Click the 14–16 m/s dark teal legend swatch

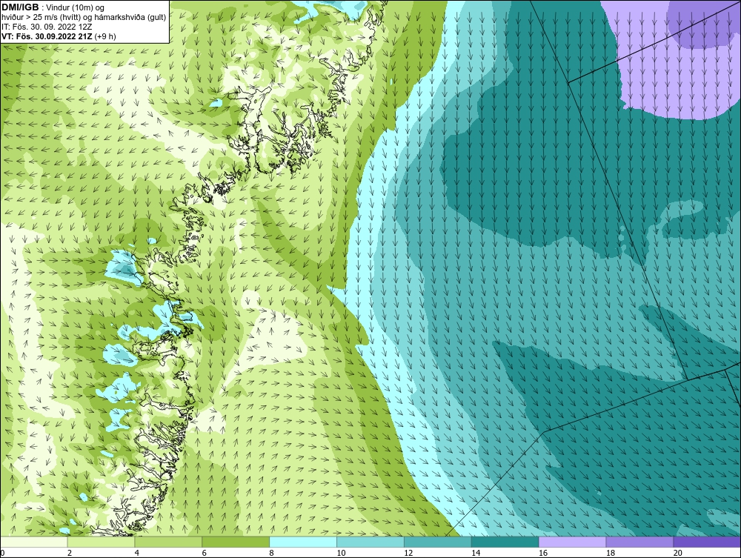click(505, 542)
